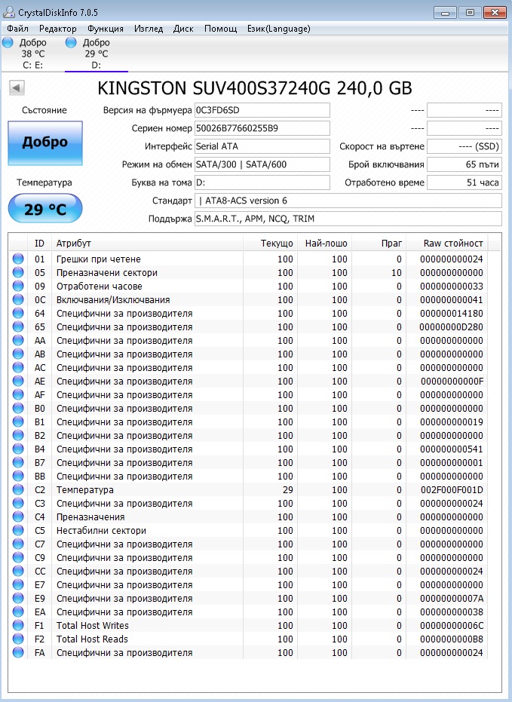
Task: Click raw value 000000014180
Action: pyautogui.click(x=452, y=314)
